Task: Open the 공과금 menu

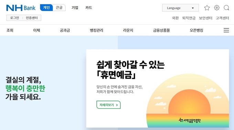Action: coord(65,30)
